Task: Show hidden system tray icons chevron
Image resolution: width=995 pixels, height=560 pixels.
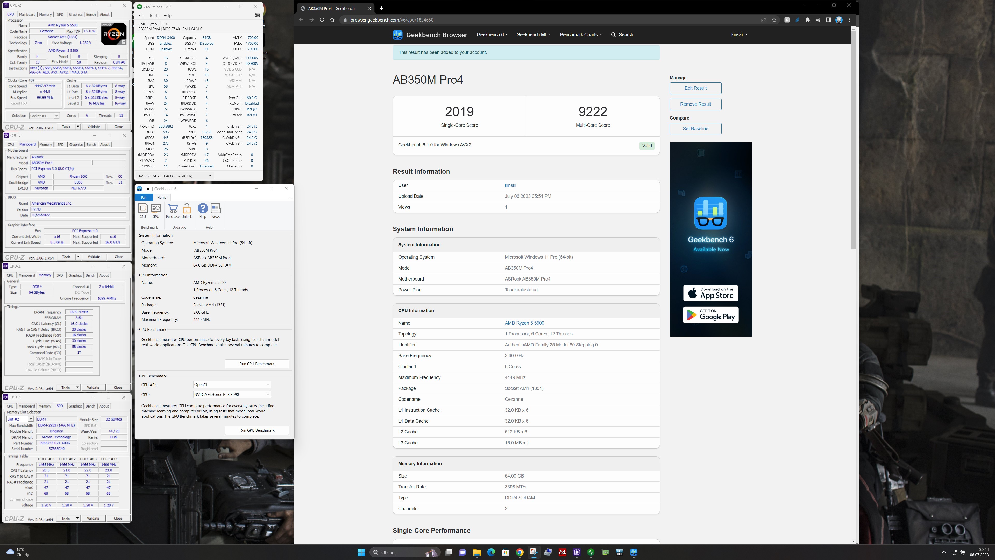Action: tap(944, 552)
